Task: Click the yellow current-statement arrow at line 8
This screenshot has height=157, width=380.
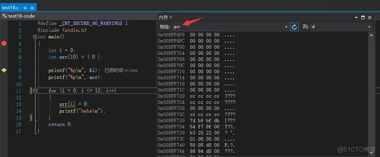Action: (x=4, y=70)
